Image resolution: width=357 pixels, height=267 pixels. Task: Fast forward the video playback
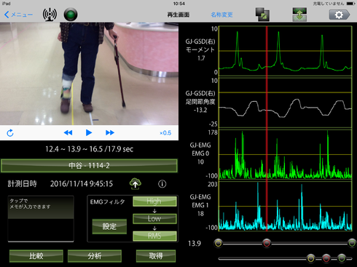(110, 132)
